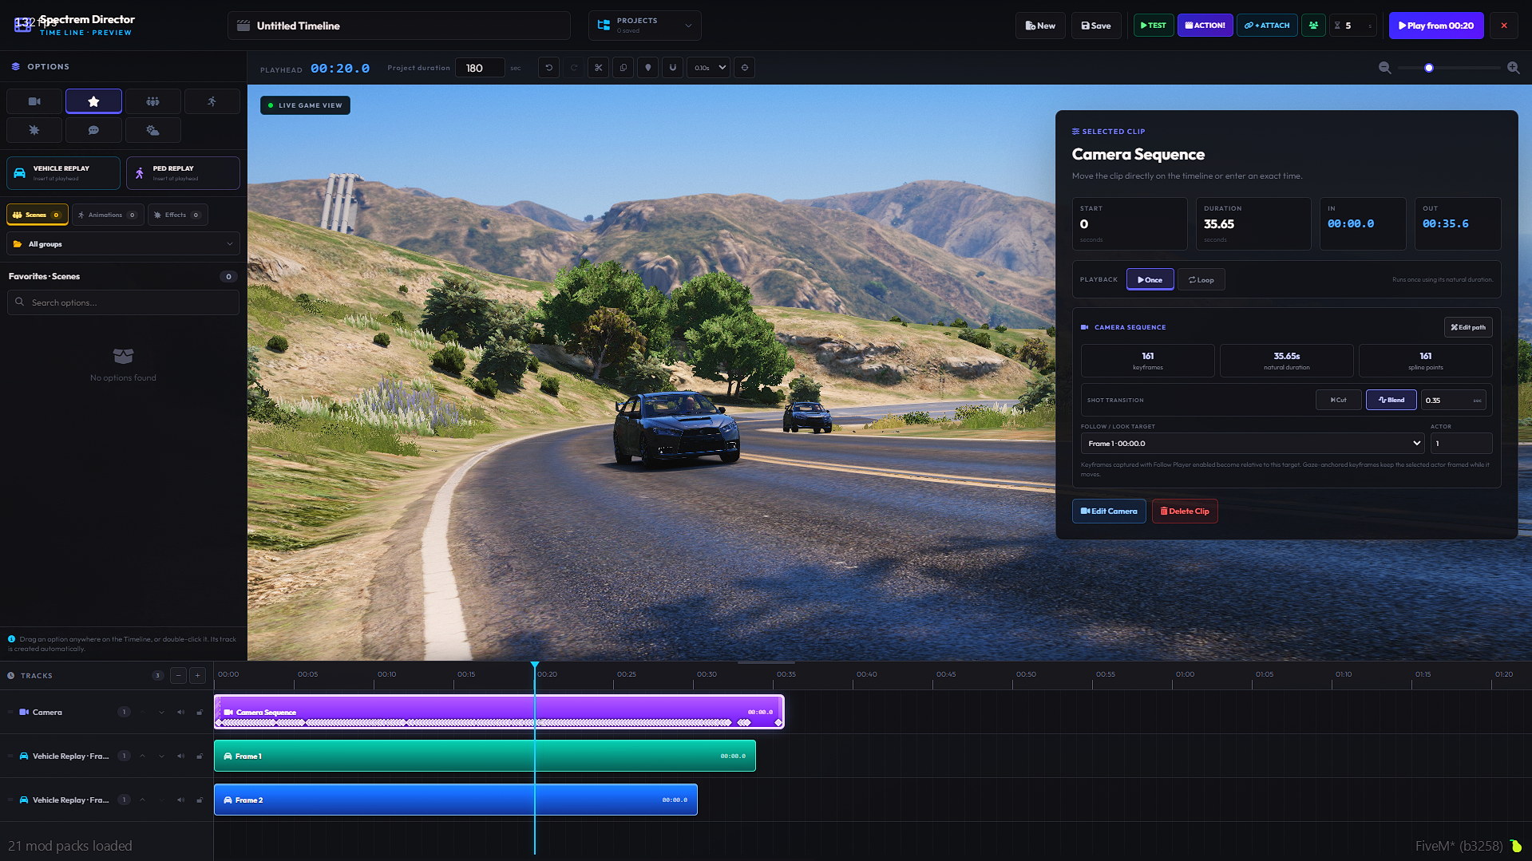Click Play from 00:20
This screenshot has height=861, width=1532.
click(x=1436, y=26)
